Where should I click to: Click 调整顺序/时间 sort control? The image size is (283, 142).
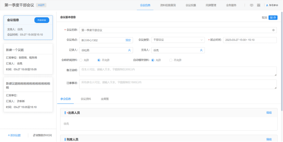42,135
